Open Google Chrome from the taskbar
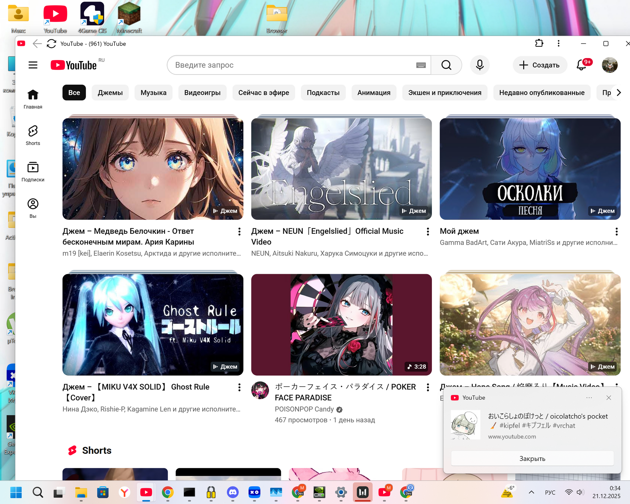This screenshot has width=630, height=504. pyautogui.click(x=168, y=492)
